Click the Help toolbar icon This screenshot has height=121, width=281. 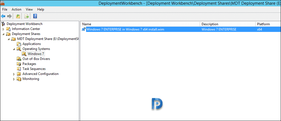(35, 16)
